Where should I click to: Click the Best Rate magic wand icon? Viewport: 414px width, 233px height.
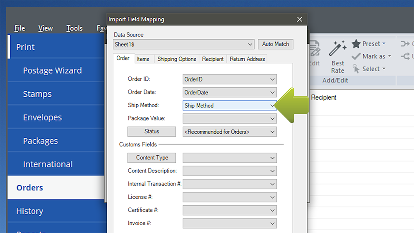(x=337, y=49)
